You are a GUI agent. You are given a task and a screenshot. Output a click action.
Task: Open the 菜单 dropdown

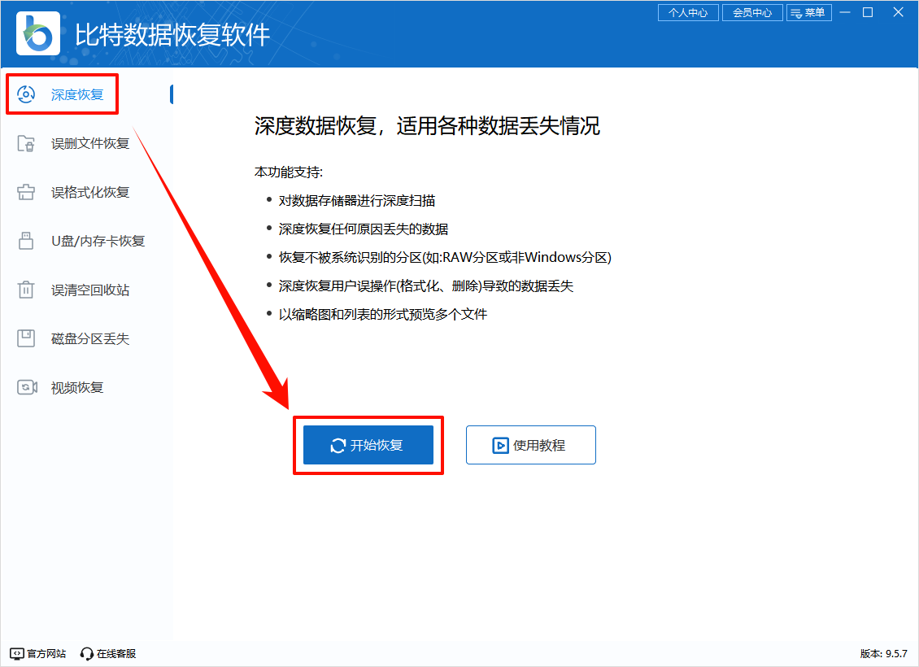[809, 12]
